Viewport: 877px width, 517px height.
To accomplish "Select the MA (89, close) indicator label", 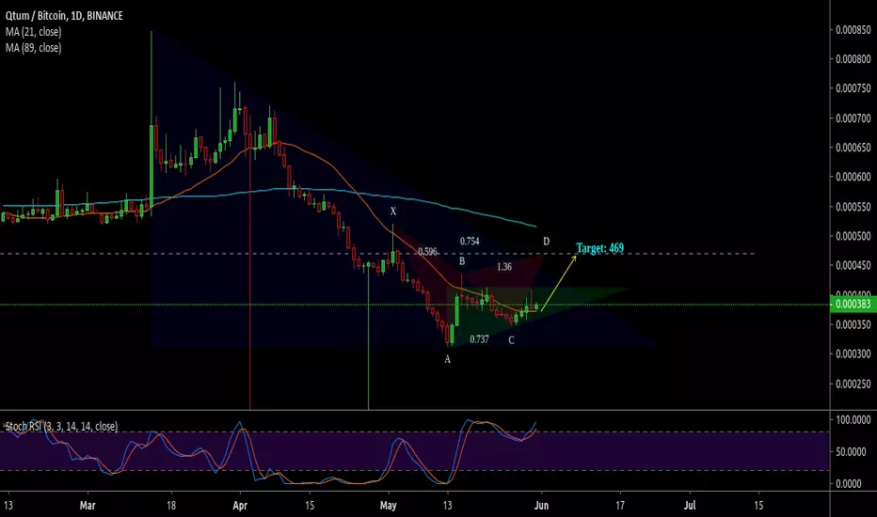I will coord(34,48).
